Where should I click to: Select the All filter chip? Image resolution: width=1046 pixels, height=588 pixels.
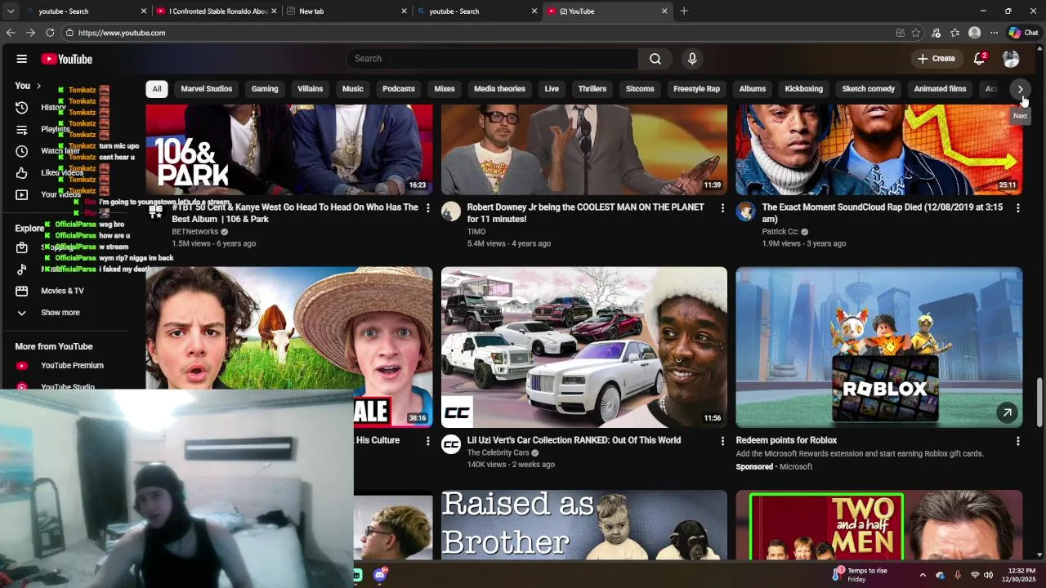point(157,89)
